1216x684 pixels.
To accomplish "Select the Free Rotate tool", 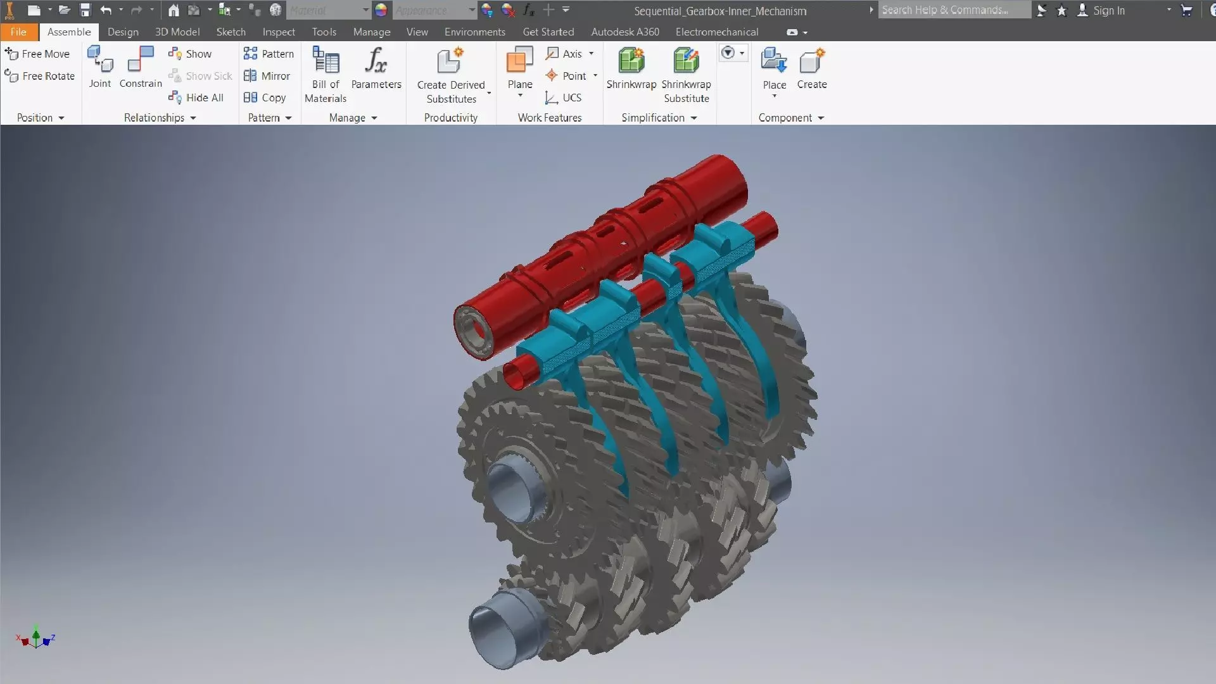I will coord(39,76).
